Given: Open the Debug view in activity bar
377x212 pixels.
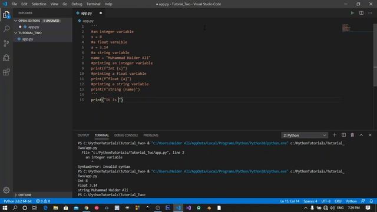Looking at the screenshot, I should (6, 58).
